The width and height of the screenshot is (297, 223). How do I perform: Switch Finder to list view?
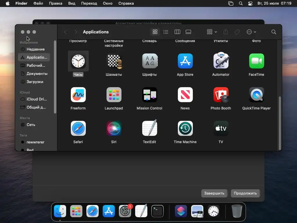(166, 32)
